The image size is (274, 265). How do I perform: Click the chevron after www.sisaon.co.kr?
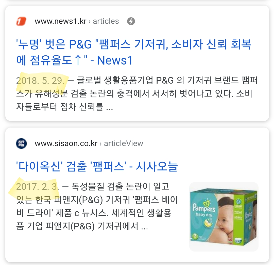pyautogui.click(x=101, y=144)
